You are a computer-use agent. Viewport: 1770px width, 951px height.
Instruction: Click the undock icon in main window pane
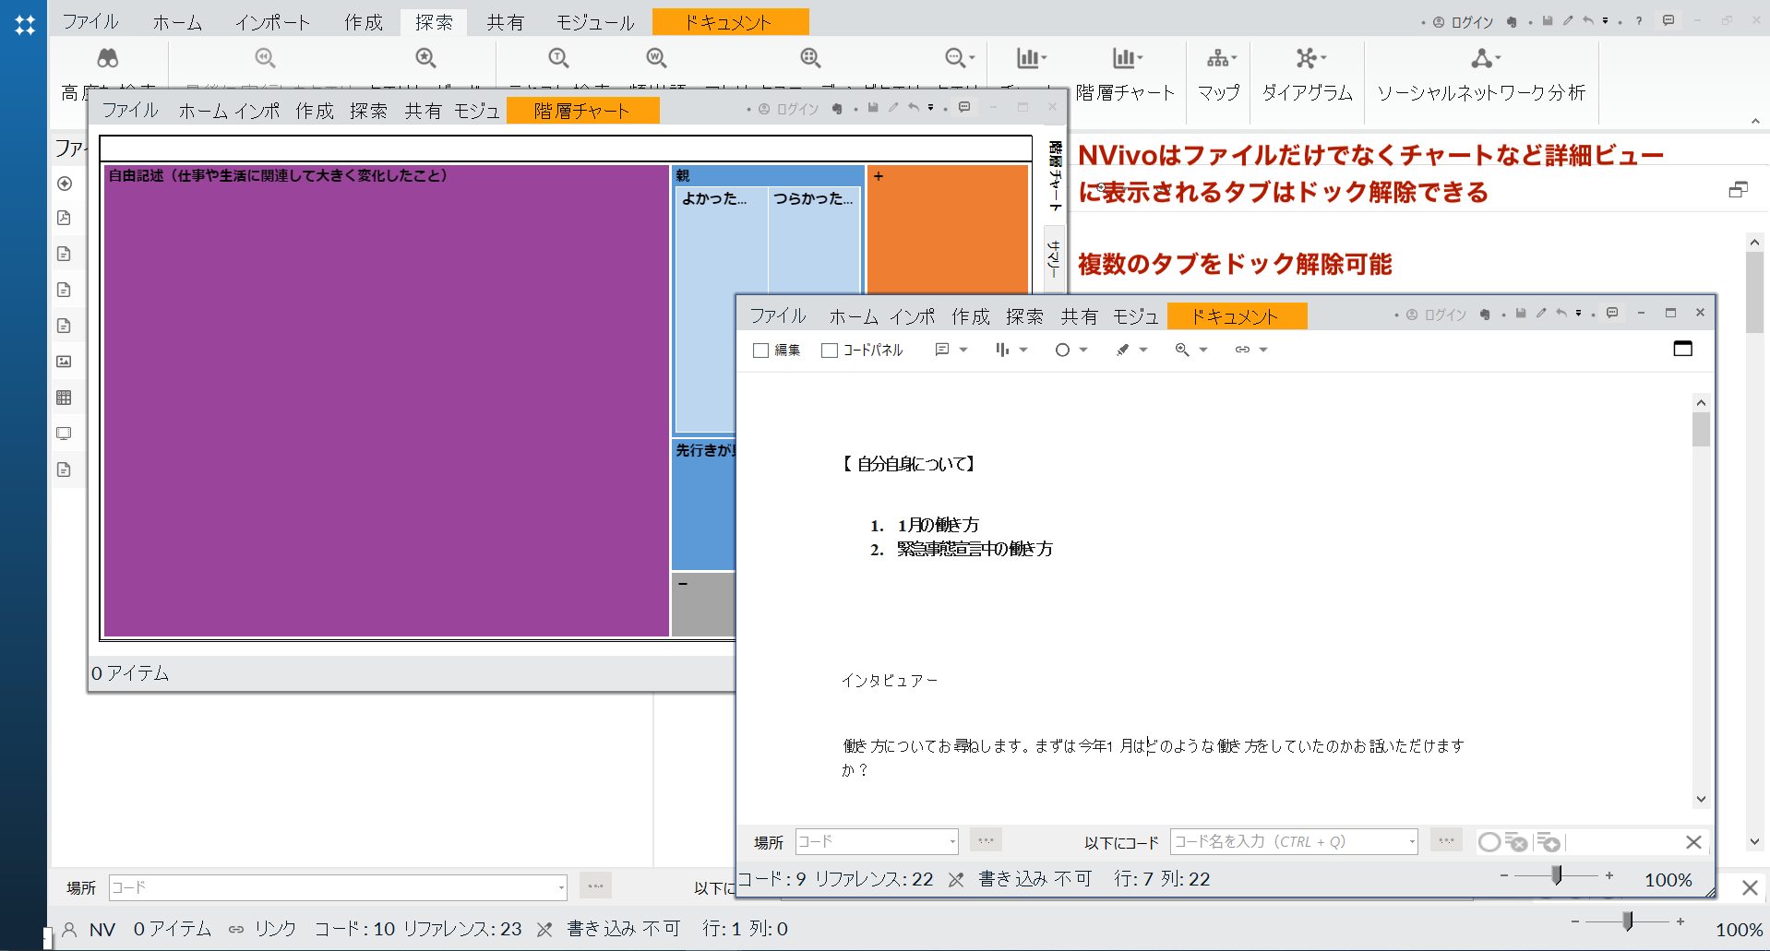tap(1739, 189)
